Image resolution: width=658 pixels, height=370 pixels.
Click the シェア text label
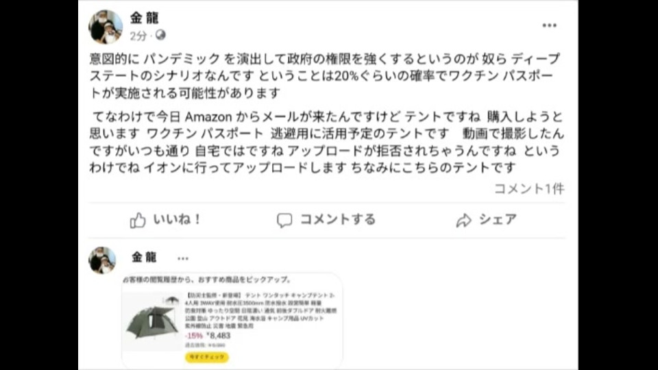tap(498, 219)
